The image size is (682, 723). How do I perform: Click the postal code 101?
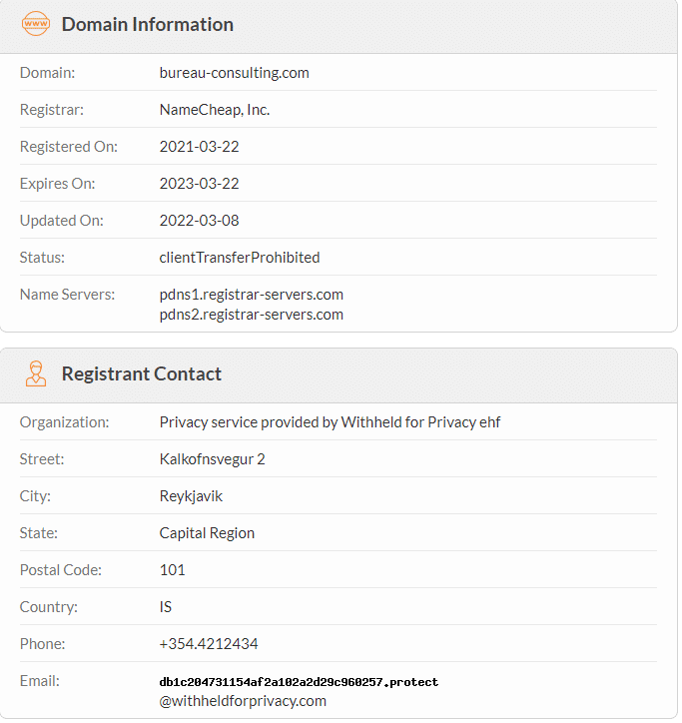(x=172, y=570)
